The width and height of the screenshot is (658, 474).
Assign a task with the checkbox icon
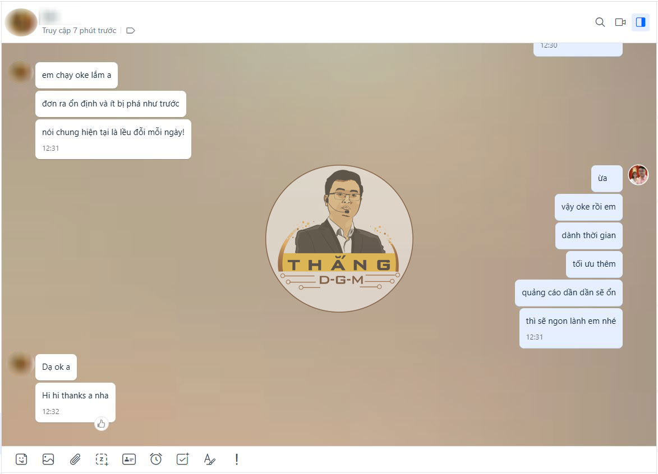pos(182,459)
